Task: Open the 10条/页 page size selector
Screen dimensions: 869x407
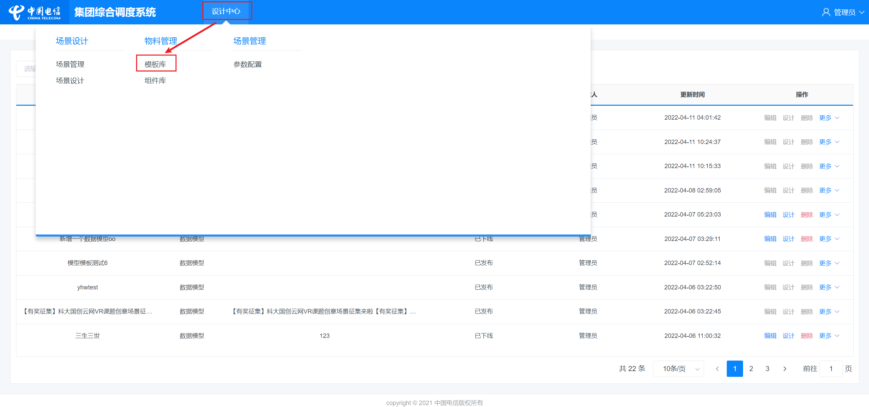Action: pos(678,369)
